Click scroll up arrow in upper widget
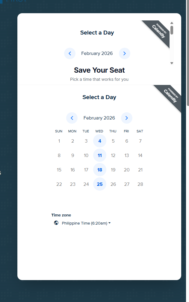 coord(172,23)
